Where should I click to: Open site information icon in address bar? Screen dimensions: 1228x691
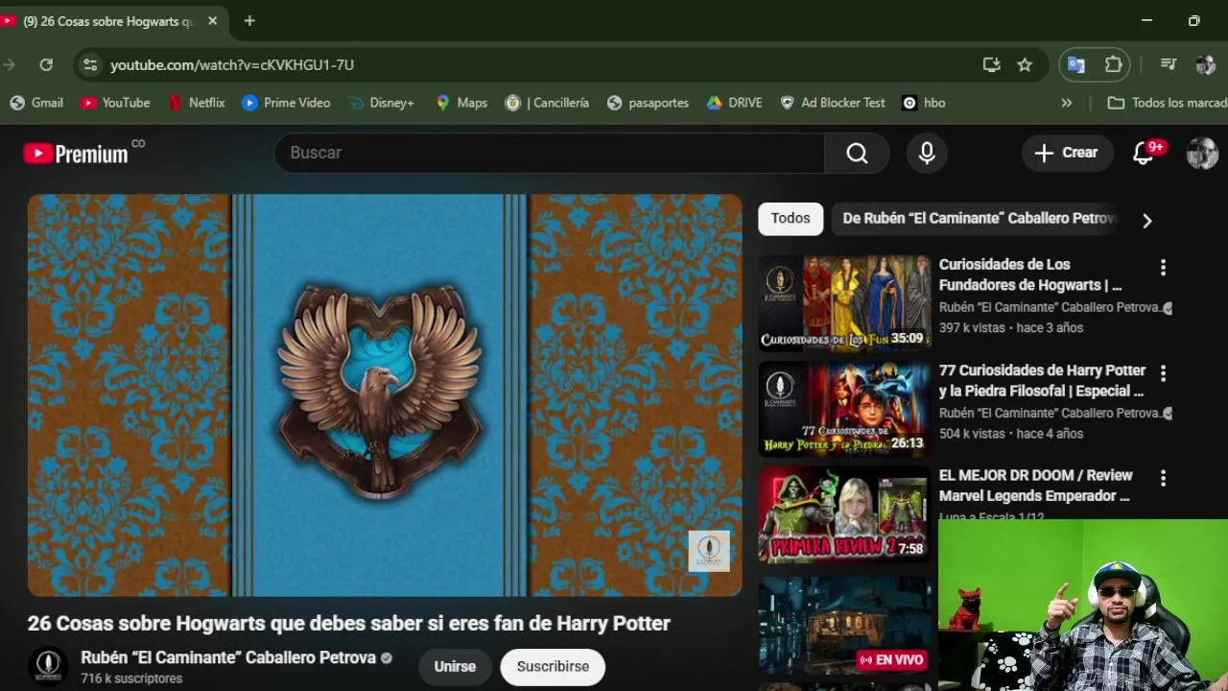click(90, 64)
